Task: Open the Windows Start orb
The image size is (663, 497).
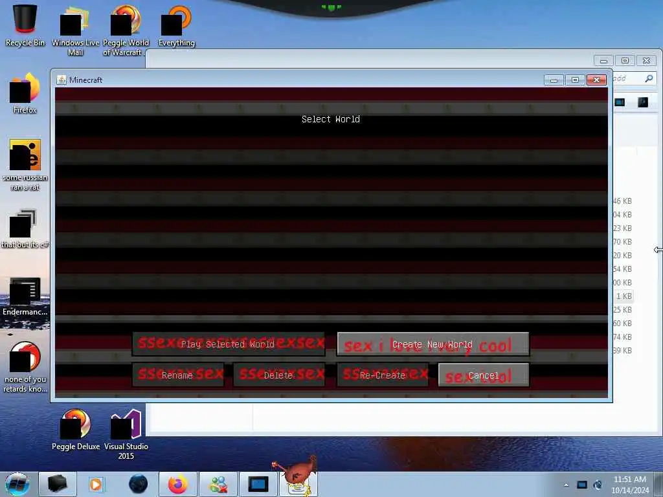Action: pyautogui.click(x=17, y=484)
